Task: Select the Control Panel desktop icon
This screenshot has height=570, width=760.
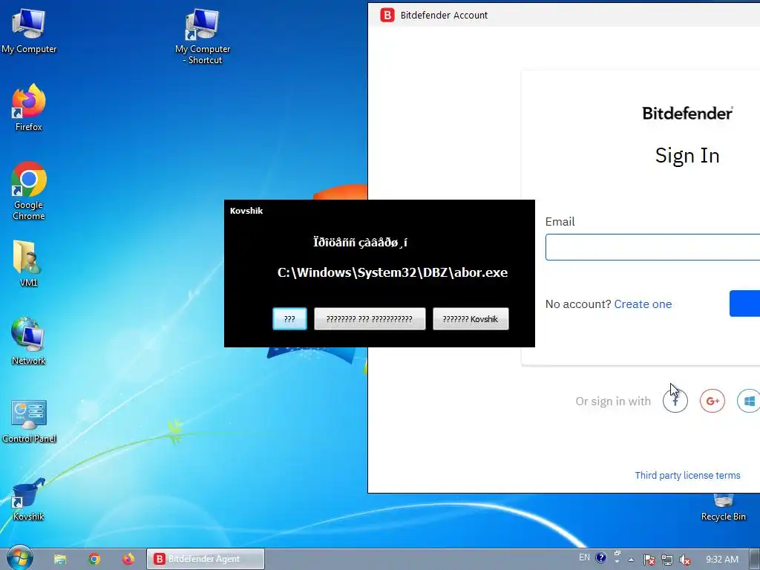Action: point(29,421)
